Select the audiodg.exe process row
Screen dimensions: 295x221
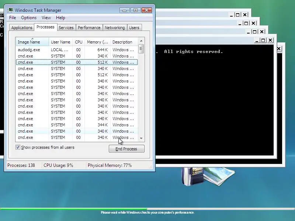pyautogui.click(x=77, y=50)
